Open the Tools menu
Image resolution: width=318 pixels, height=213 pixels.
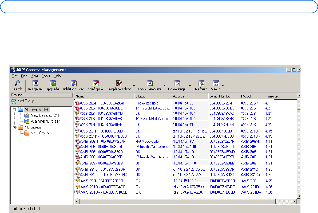46,76
